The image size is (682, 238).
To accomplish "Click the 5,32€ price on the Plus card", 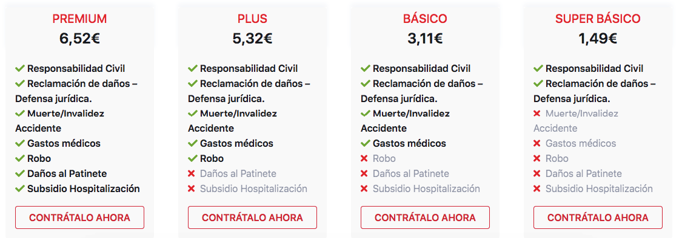I will (252, 39).
